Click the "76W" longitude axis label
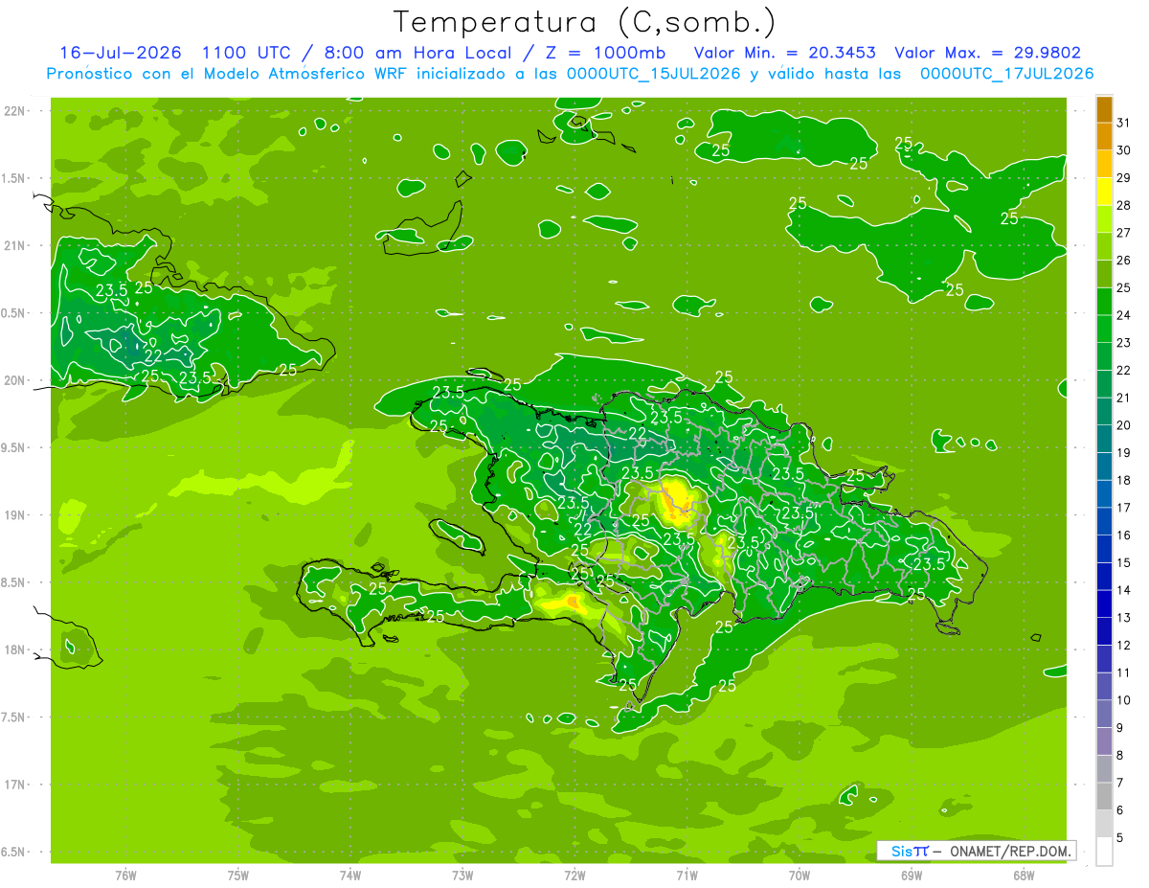Viewport: 1149px width, 888px height. (x=125, y=875)
